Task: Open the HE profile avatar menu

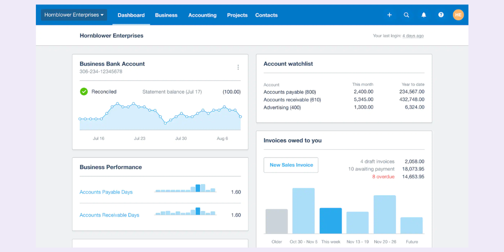Action: (x=458, y=15)
